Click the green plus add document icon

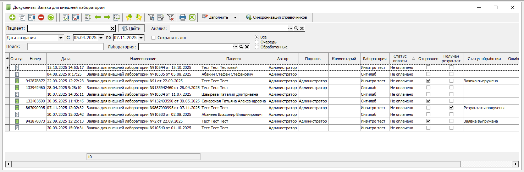pyautogui.click(x=12, y=17)
